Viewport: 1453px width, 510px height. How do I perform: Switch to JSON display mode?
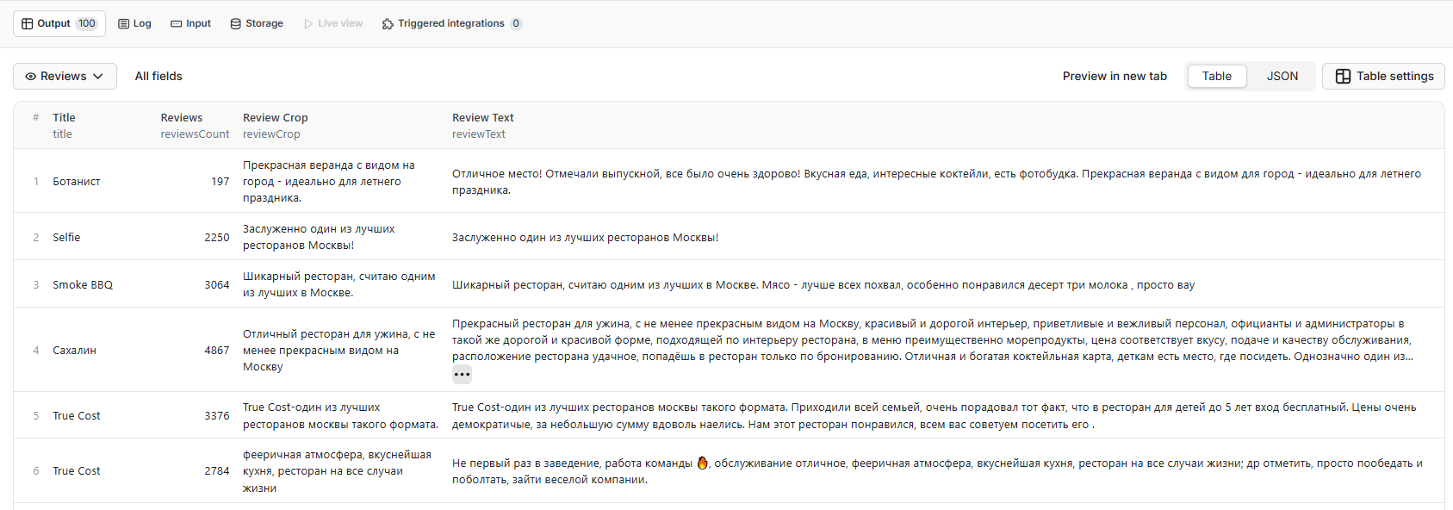coord(1282,76)
